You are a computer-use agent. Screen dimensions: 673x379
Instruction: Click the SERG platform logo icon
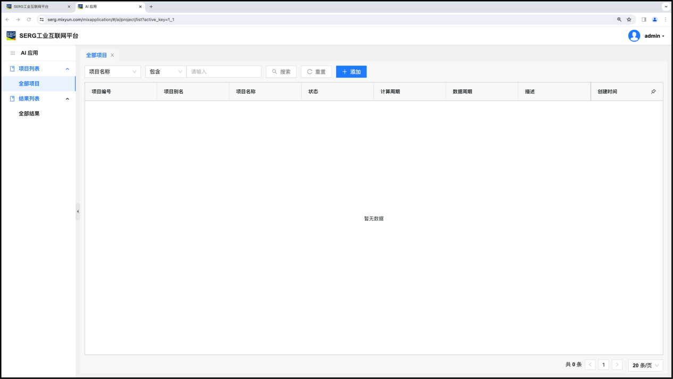click(x=11, y=36)
